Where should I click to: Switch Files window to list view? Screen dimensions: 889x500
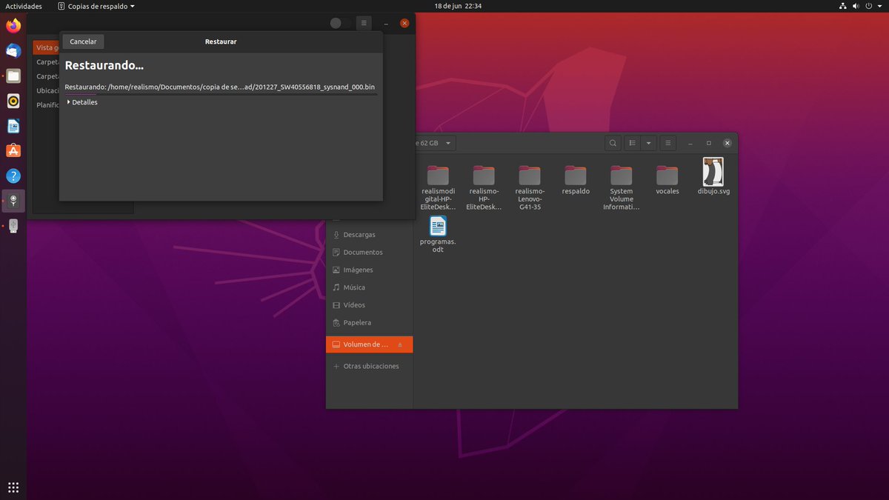[x=632, y=143]
